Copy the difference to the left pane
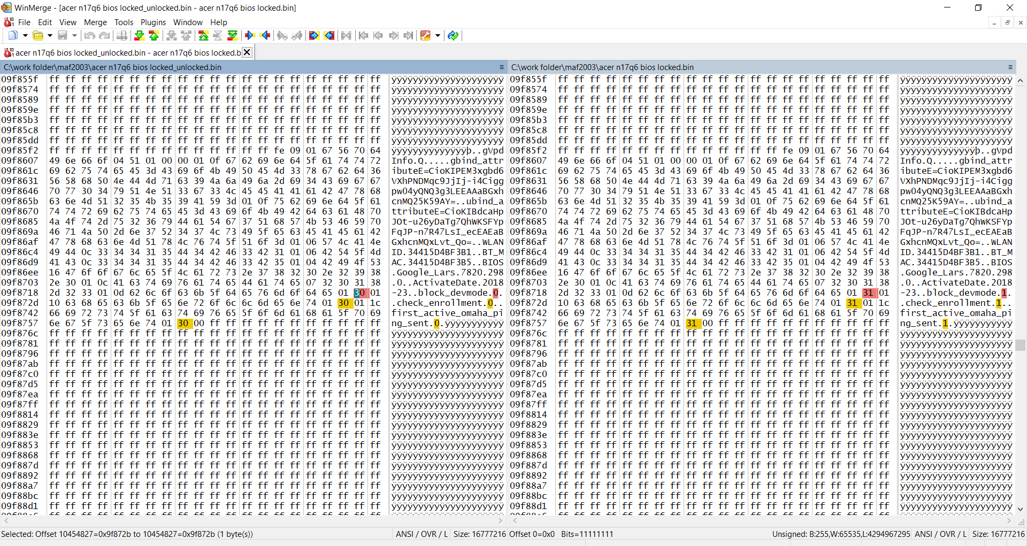This screenshot has width=1027, height=546. point(265,36)
